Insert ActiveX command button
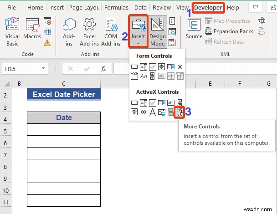This screenshot has height=214, width=277. tap(134, 102)
